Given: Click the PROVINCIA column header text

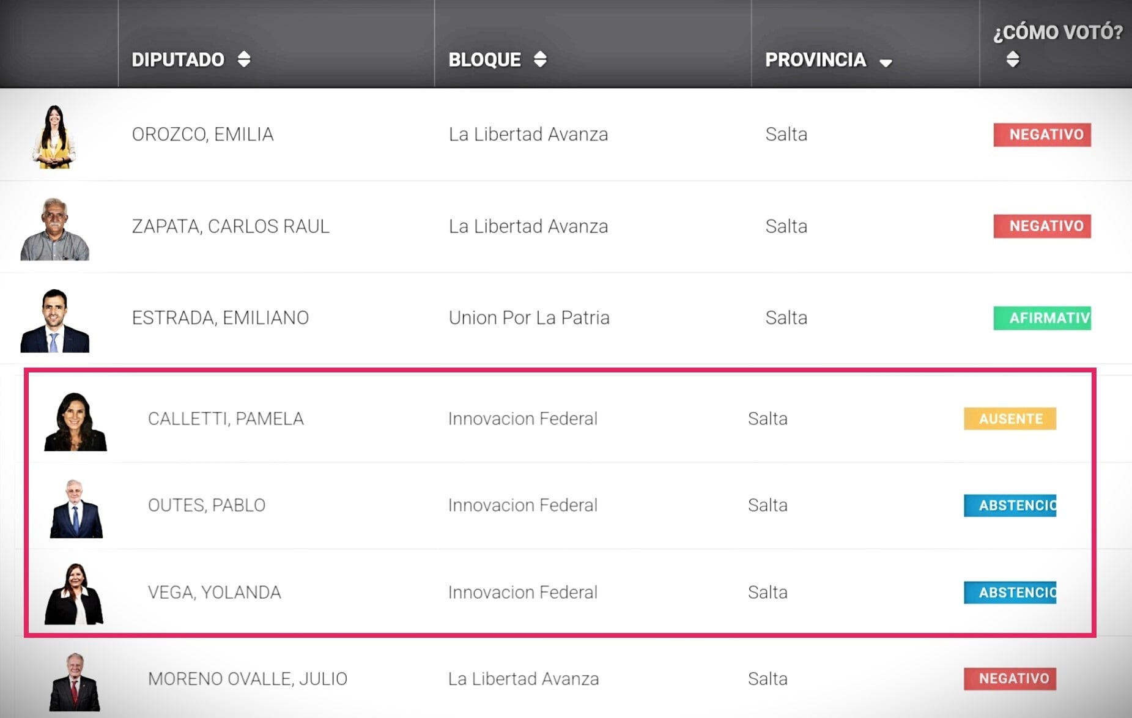Looking at the screenshot, I should (815, 59).
